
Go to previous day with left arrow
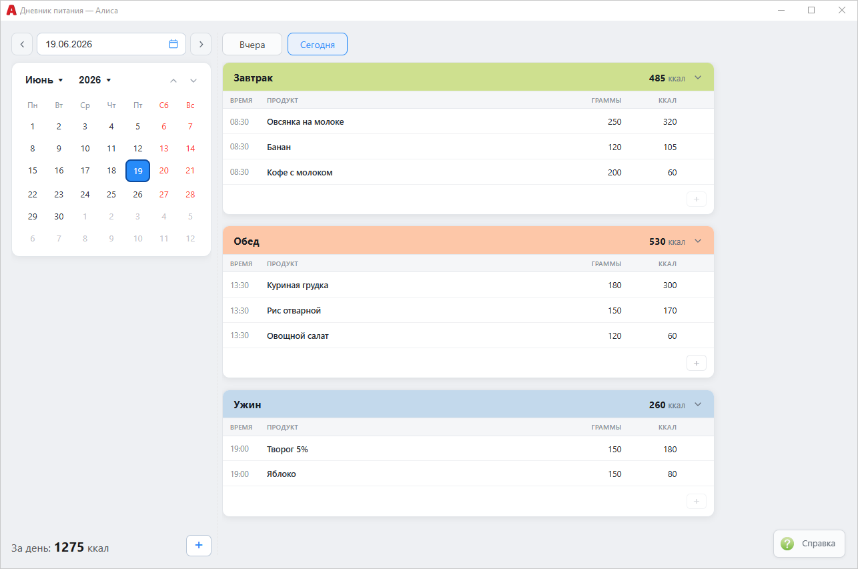click(22, 44)
